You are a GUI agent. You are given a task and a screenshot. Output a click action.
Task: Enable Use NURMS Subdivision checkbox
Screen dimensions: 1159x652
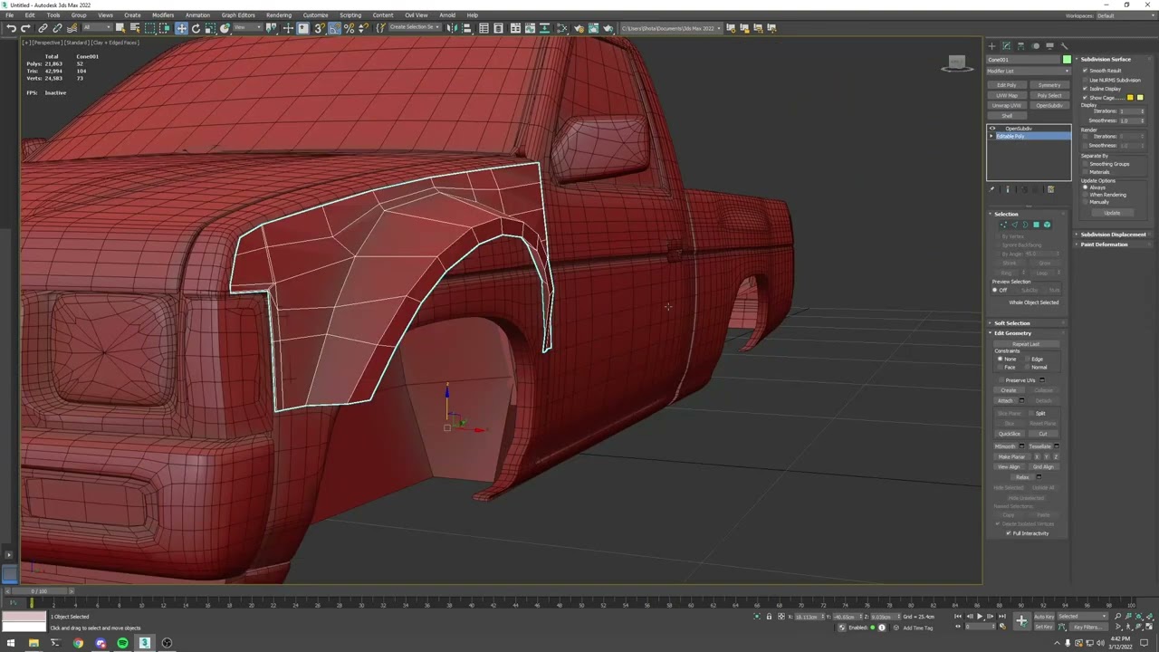coord(1085,80)
